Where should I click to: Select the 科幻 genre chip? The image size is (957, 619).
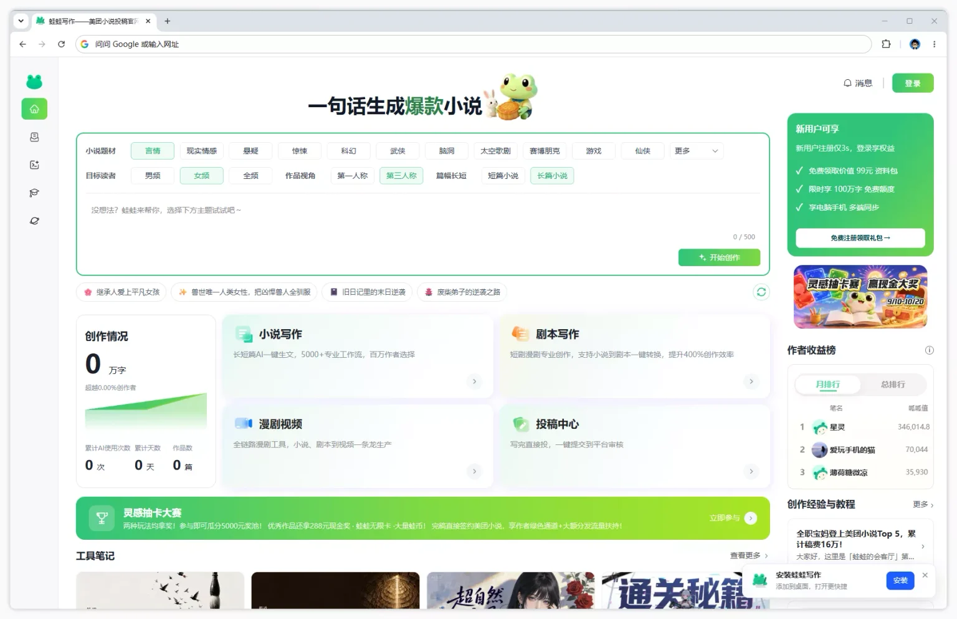click(x=349, y=151)
